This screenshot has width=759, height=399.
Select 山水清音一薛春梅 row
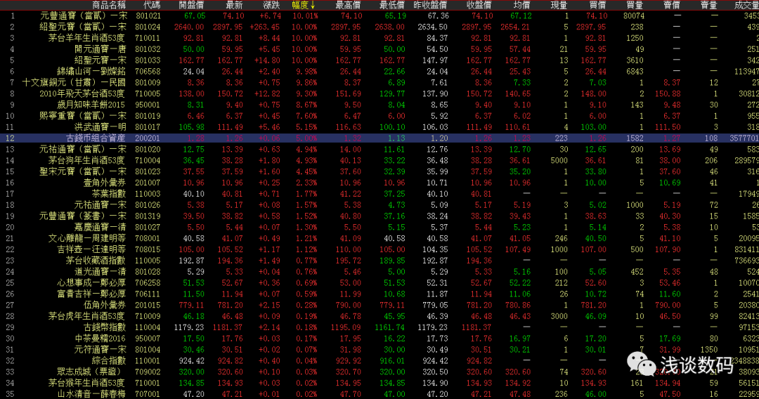(x=379, y=393)
